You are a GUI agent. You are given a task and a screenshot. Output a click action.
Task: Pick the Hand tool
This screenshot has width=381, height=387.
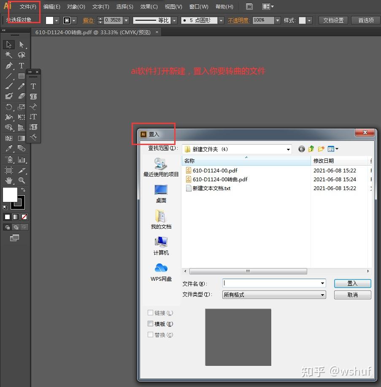(x=8, y=180)
